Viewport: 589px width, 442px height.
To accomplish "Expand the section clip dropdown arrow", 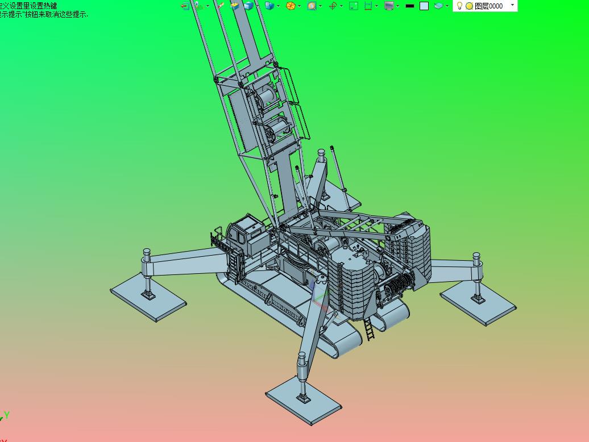I will (x=377, y=6).
